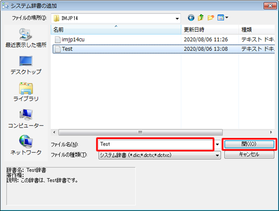279x211 pixels.
Task: Go up one folder level
Action: [201, 18]
